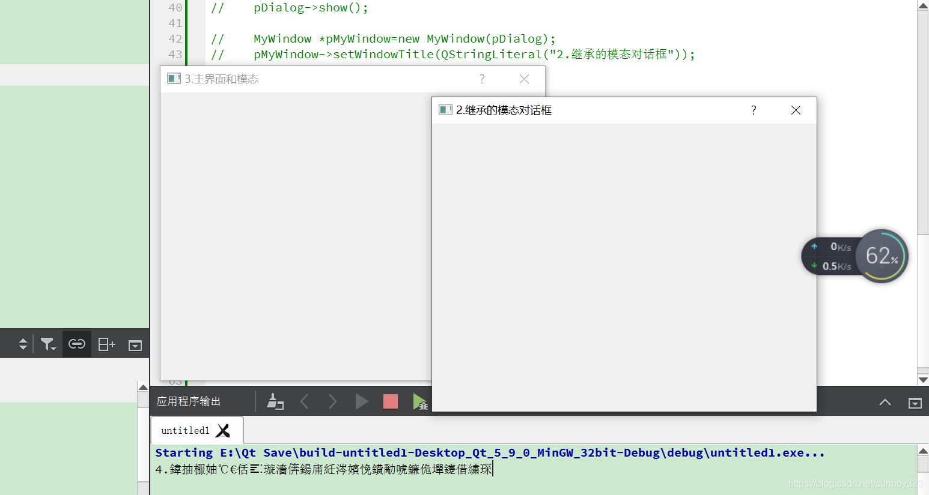Select the untitled1 output tab
The height and width of the screenshot is (495, 929).
(x=185, y=430)
